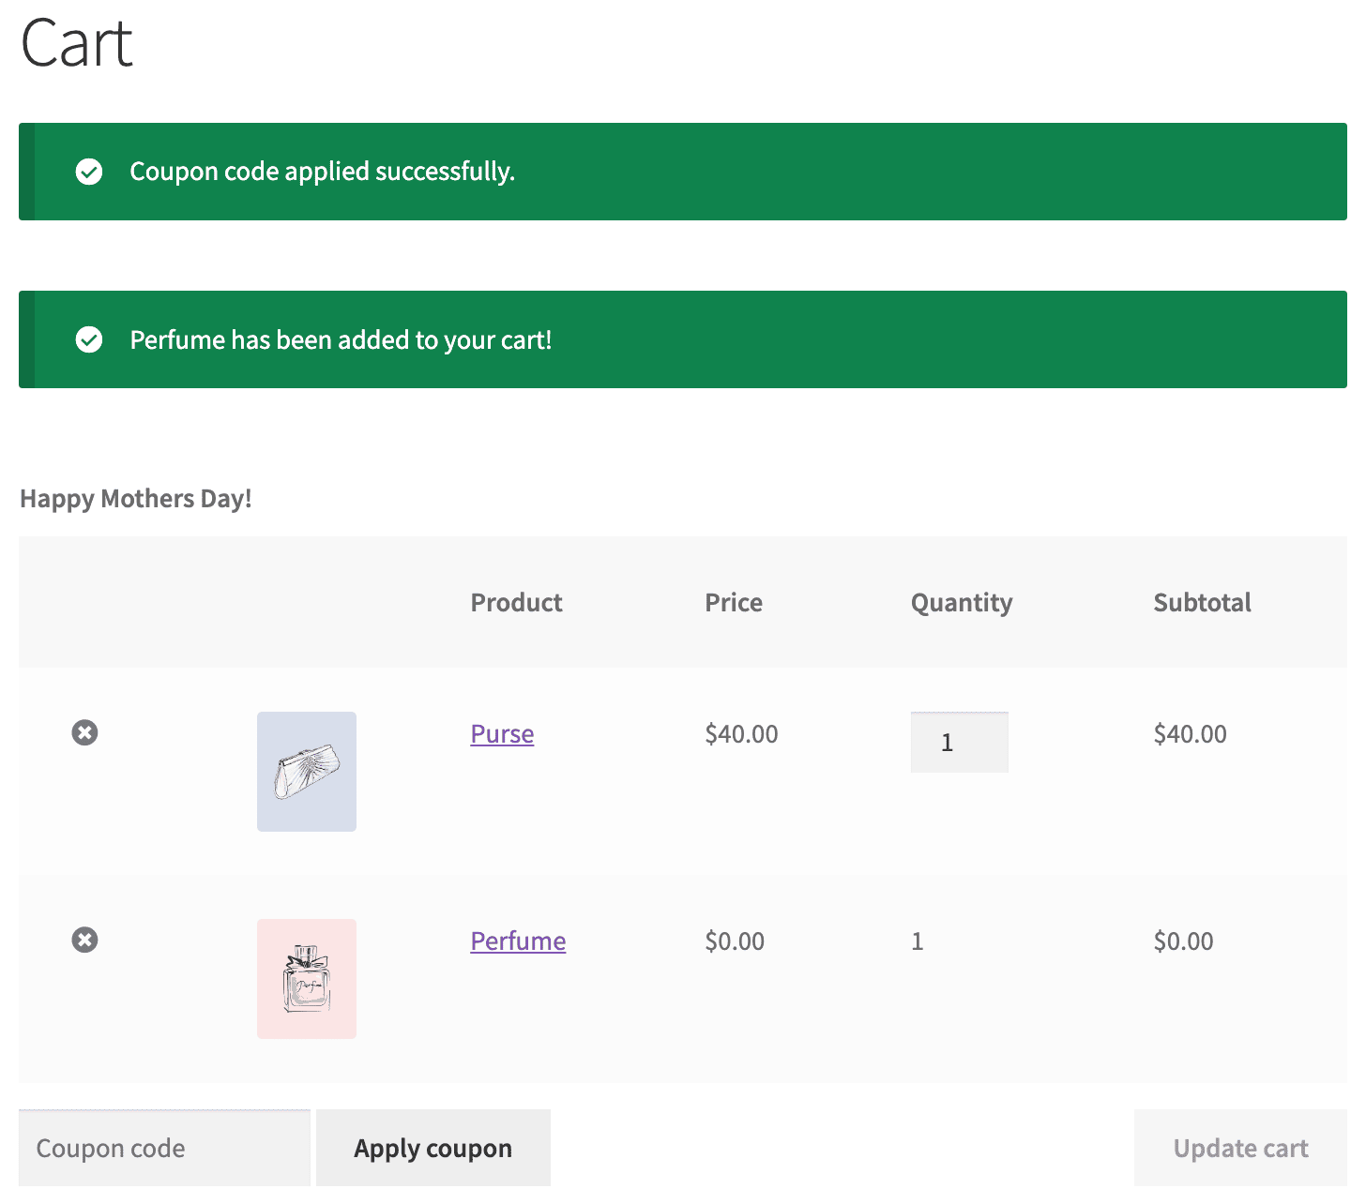Click the Quantity column header
This screenshot has height=1204, width=1366.
[961, 602]
